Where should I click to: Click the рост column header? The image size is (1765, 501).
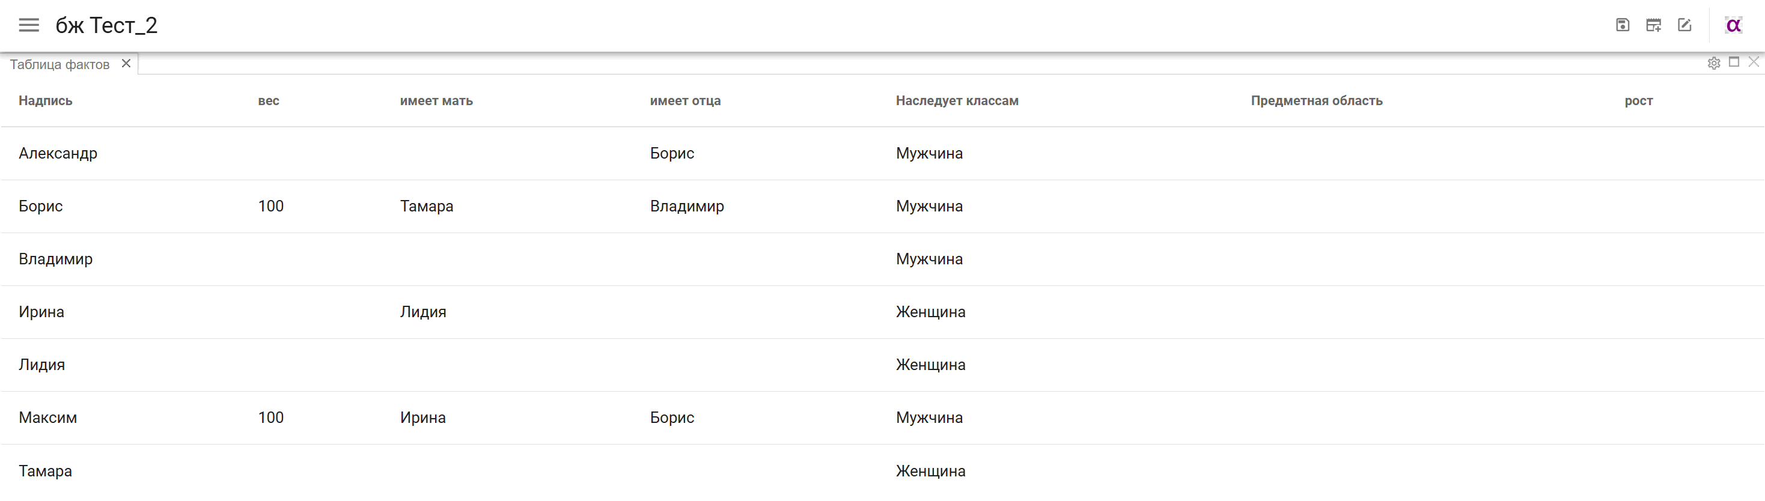tap(1638, 101)
